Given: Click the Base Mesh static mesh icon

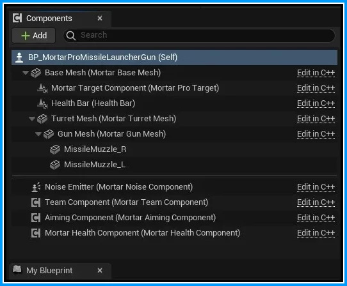Looking at the screenshot, I should 36,73.
